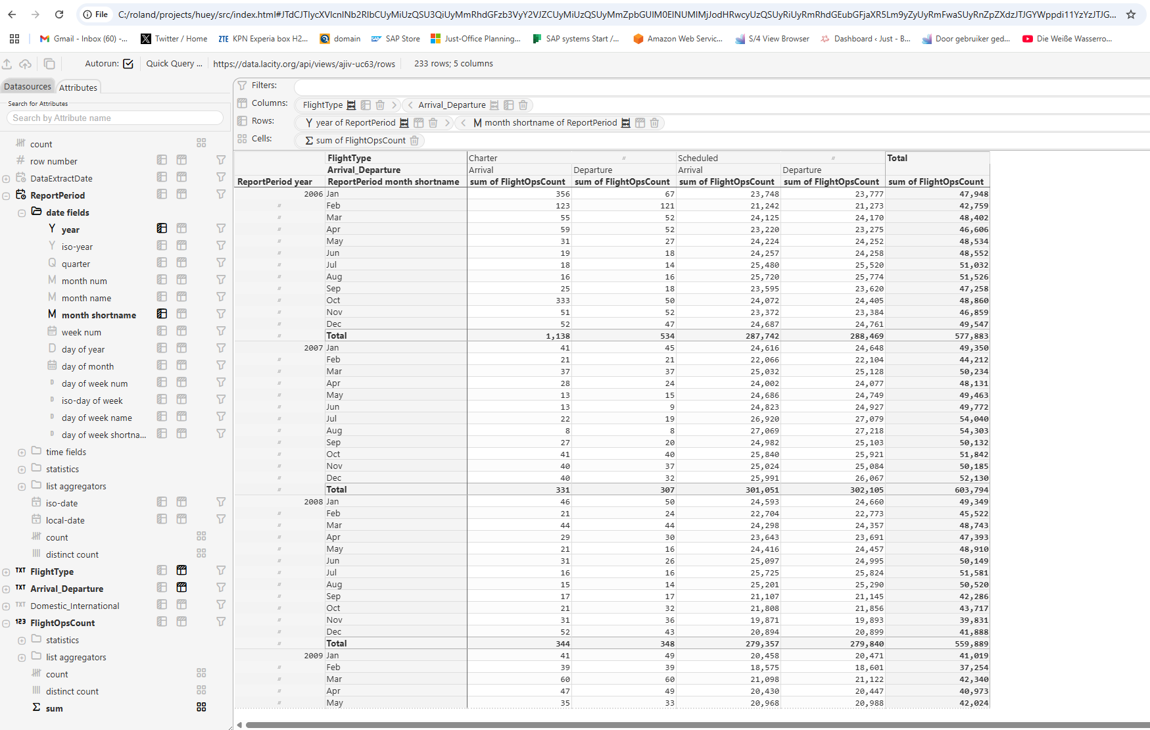Click the upload to cloud toolbar icon
1150x730 pixels.
click(x=25, y=64)
